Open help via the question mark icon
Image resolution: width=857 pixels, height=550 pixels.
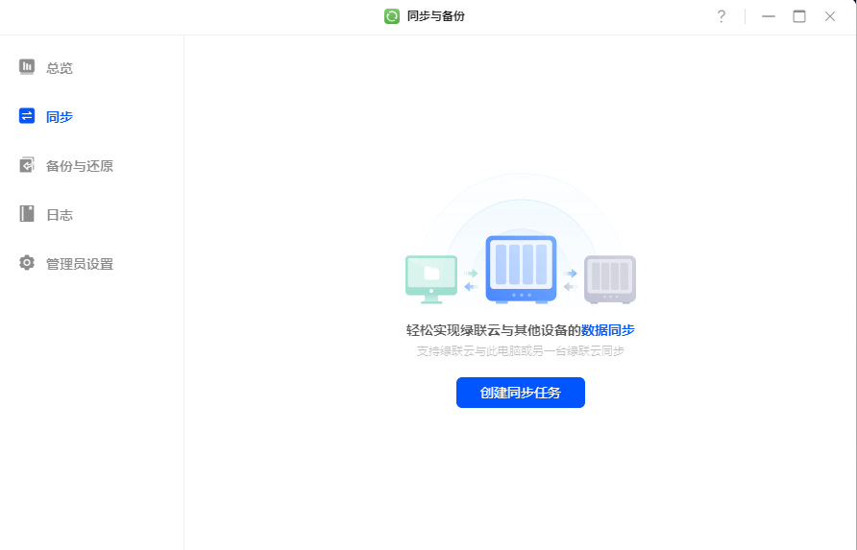tap(721, 16)
